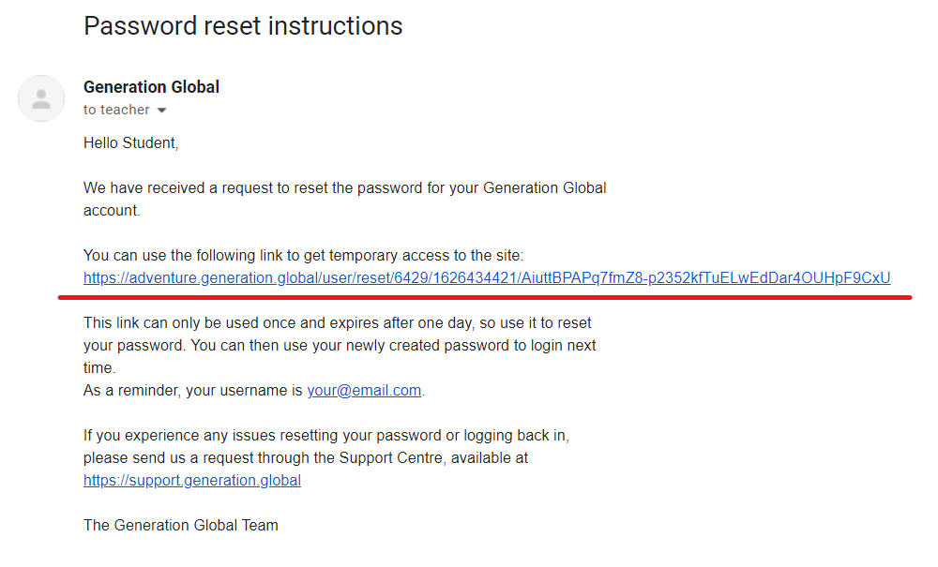Viewport: 938px width, 567px height.
Task: Click the 'We have received a request' sentence
Action: [x=344, y=187]
